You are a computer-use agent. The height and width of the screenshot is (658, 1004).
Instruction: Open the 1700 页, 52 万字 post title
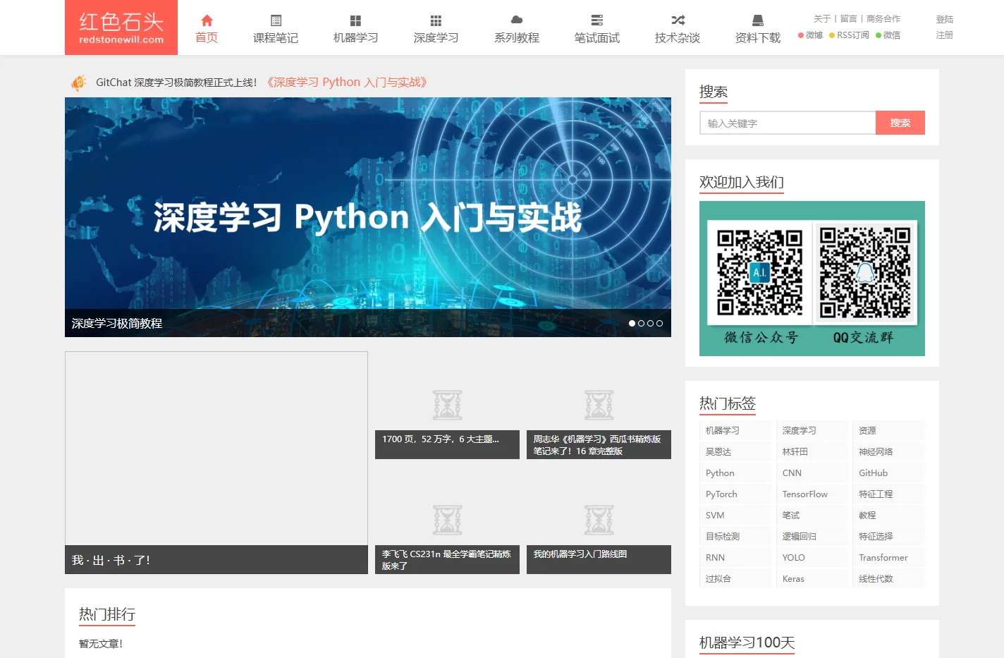[x=441, y=439]
